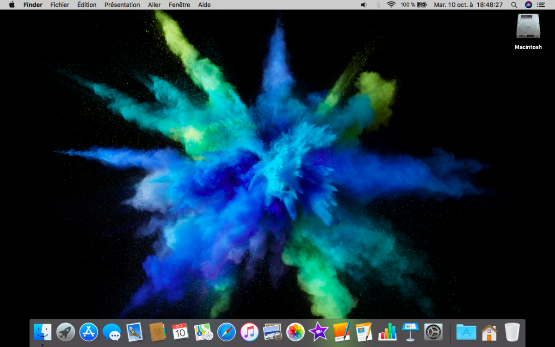Launch iMovie from the dock
Image resolution: width=555 pixels, height=347 pixels.
coord(318,332)
